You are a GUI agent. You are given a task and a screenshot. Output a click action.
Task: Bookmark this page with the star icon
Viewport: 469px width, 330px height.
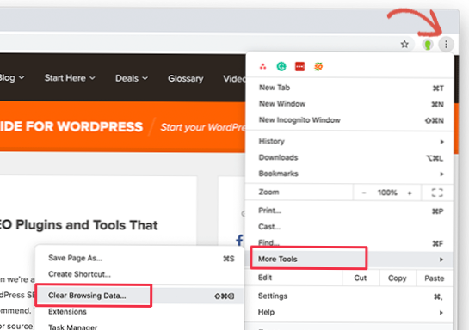click(404, 45)
